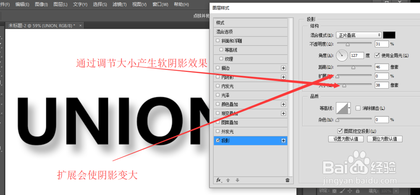Click the lock all padlock icon
Image resolution: width=420 pixels, height=195 pixels.
(357, 191)
